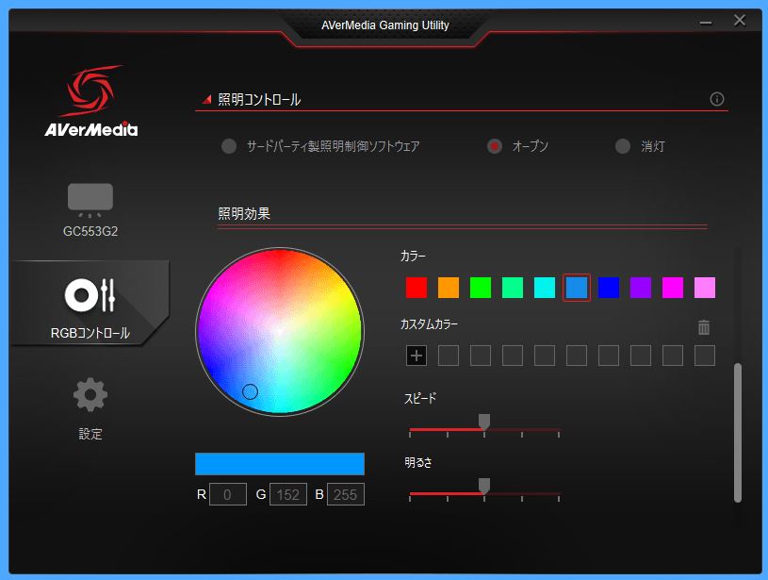Click the 明るさ slider handle
The height and width of the screenshot is (580, 768).
pos(484,486)
